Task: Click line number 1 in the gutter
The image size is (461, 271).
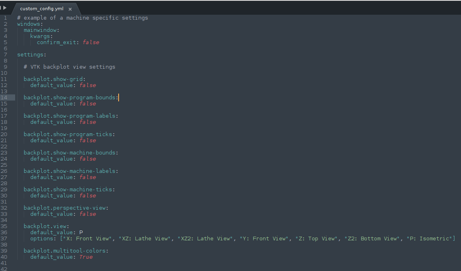Action: [5, 18]
